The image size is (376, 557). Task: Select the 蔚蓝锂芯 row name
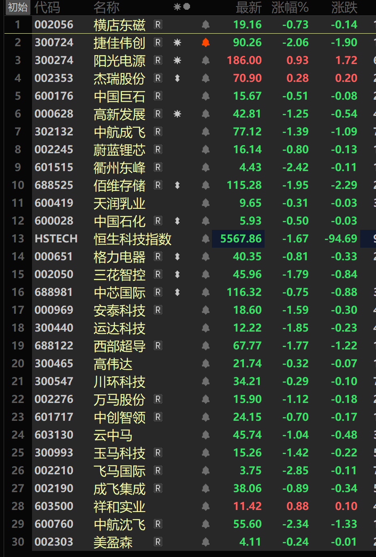[x=120, y=150]
